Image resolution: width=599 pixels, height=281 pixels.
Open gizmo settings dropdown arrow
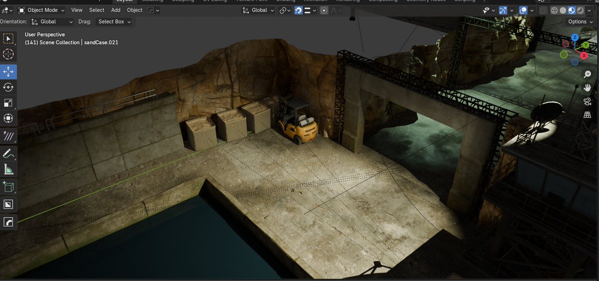(512, 10)
